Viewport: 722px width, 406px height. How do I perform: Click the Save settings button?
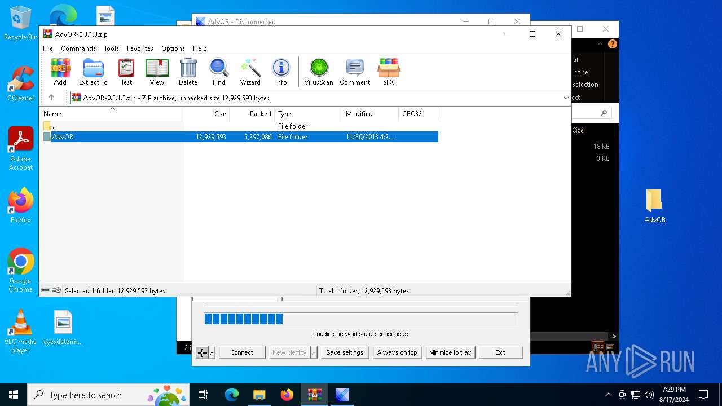click(345, 352)
